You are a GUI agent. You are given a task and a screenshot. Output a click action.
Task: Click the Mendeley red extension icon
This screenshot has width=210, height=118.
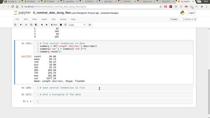point(171,7)
